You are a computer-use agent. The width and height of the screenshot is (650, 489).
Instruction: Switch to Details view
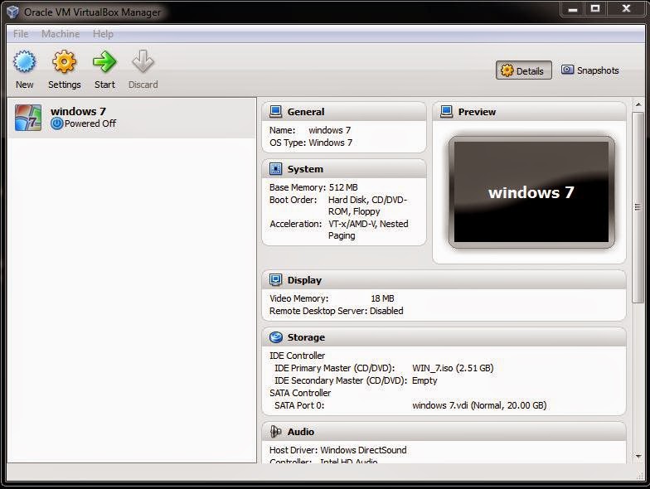coord(524,70)
